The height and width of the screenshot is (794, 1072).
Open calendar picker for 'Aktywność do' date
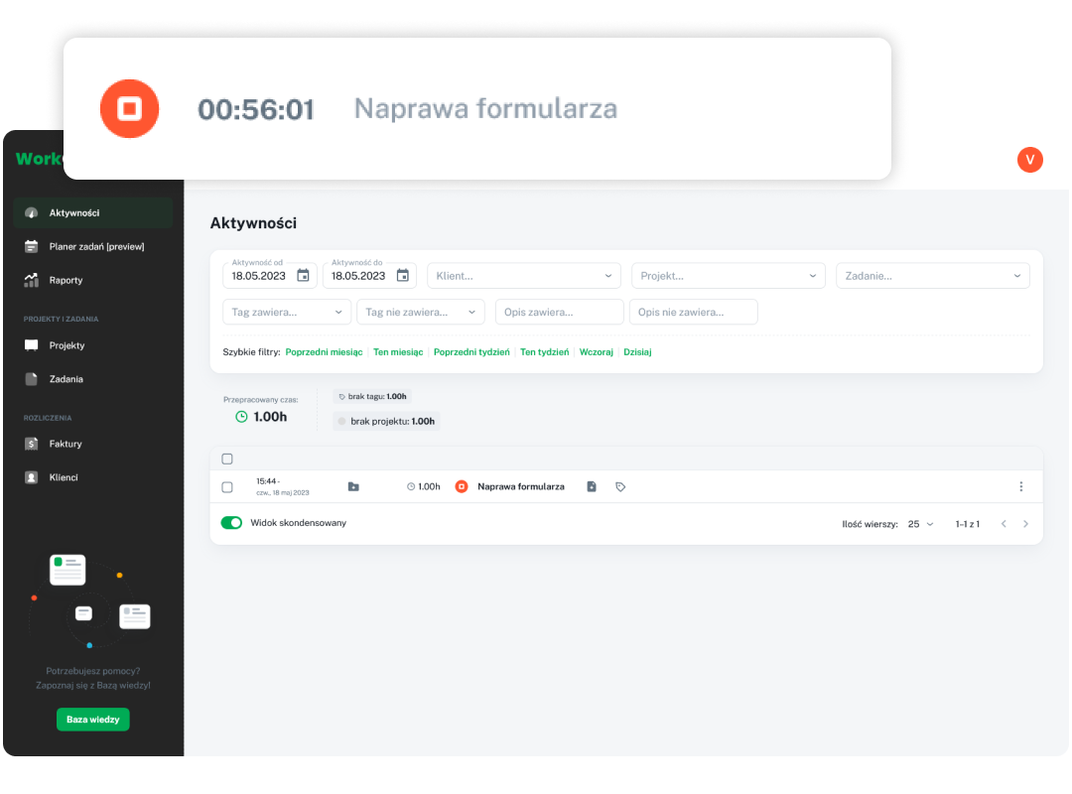point(402,276)
